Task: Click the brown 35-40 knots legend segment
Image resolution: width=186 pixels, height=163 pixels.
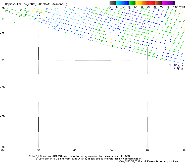Action: pos(158,3)
